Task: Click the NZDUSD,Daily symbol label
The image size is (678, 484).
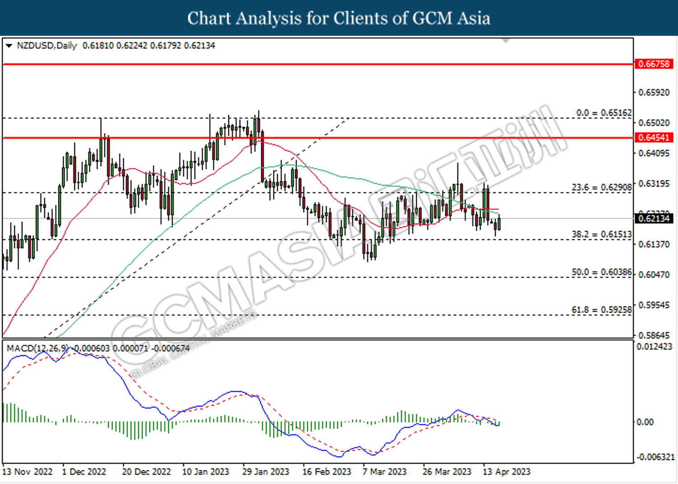Action: tap(47, 46)
